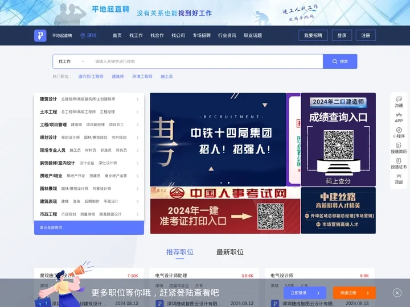Image resolution: width=410 pixels, height=307 pixels.
Task: Open 找公司 in the navigation bar
Action: (x=178, y=35)
